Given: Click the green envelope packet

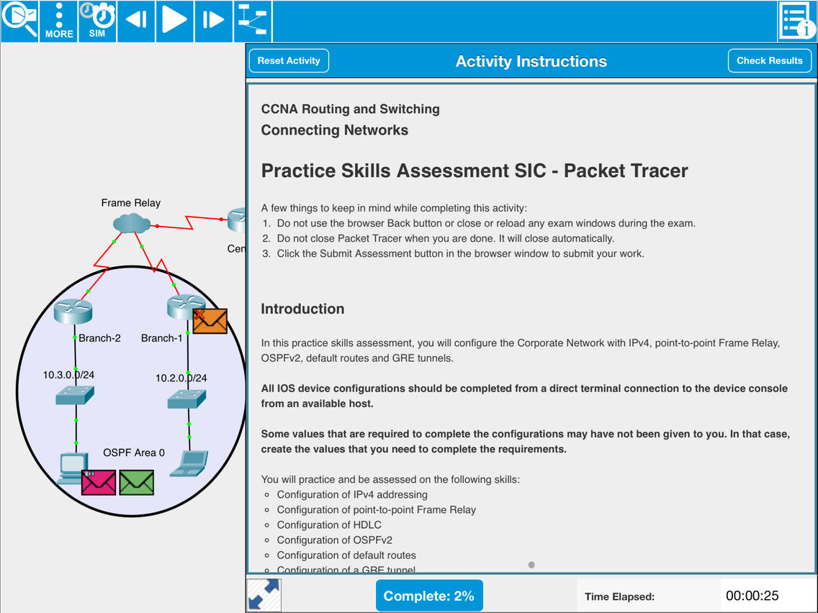Looking at the screenshot, I should pyautogui.click(x=137, y=482).
